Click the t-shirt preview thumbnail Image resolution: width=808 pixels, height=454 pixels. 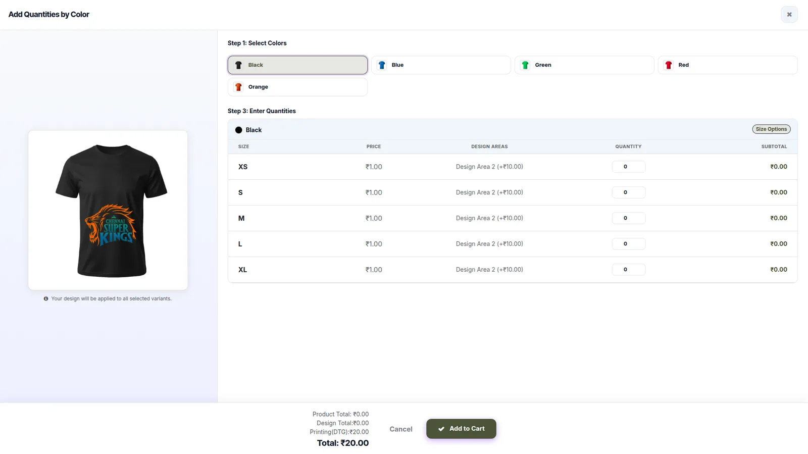click(x=108, y=210)
